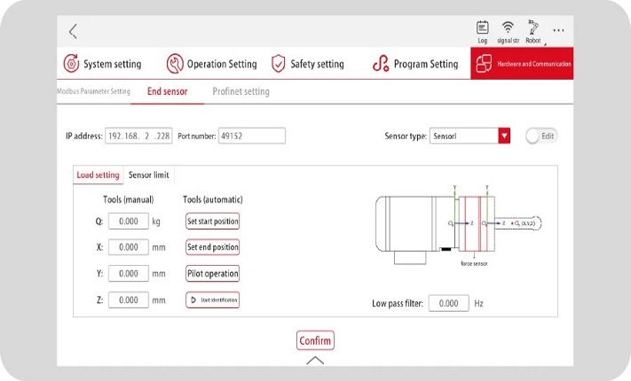This screenshot has height=381, width=631.
Task: Expand the bottom panel chevron
Action: pos(315,361)
